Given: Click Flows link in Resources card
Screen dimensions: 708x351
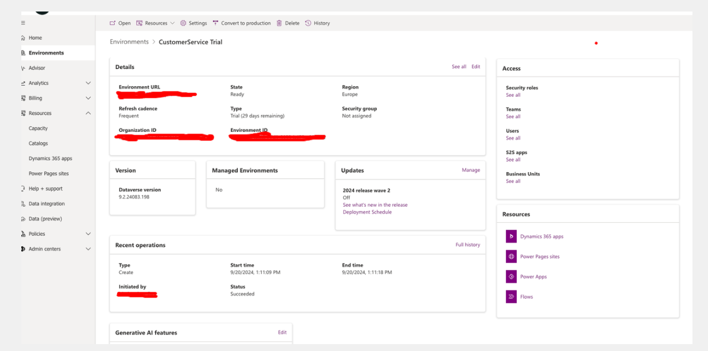Looking at the screenshot, I should [527, 297].
